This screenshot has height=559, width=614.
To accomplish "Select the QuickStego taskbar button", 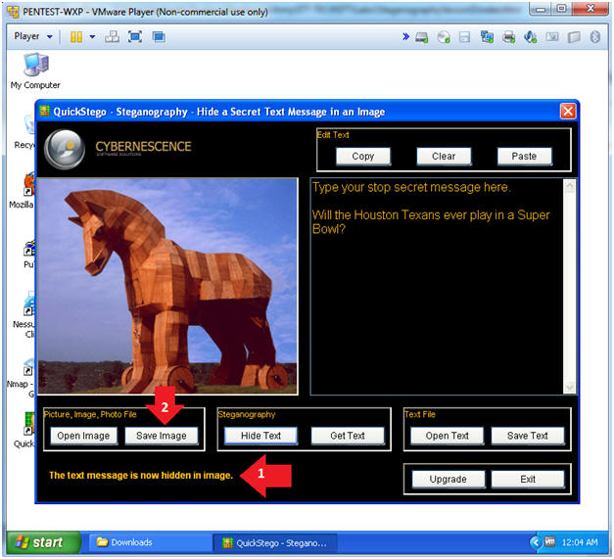I will tap(275, 543).
